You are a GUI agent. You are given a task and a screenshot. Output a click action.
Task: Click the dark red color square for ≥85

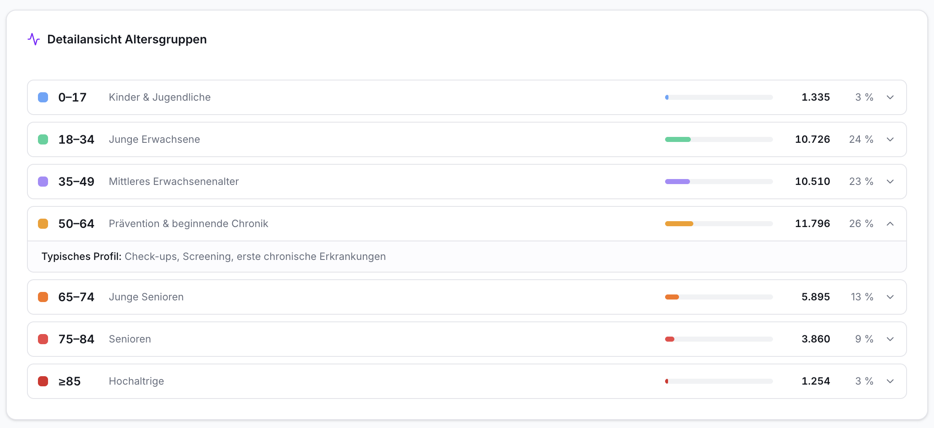[43, 381]
